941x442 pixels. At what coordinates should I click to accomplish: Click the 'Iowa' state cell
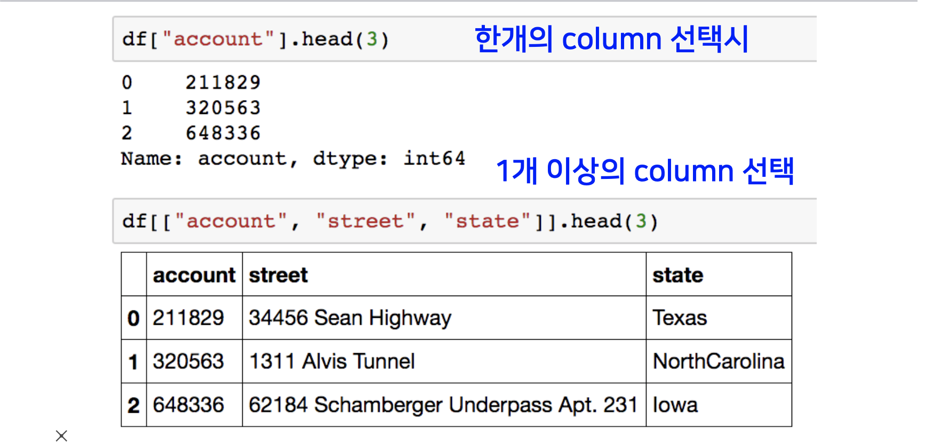click(719, 405)
